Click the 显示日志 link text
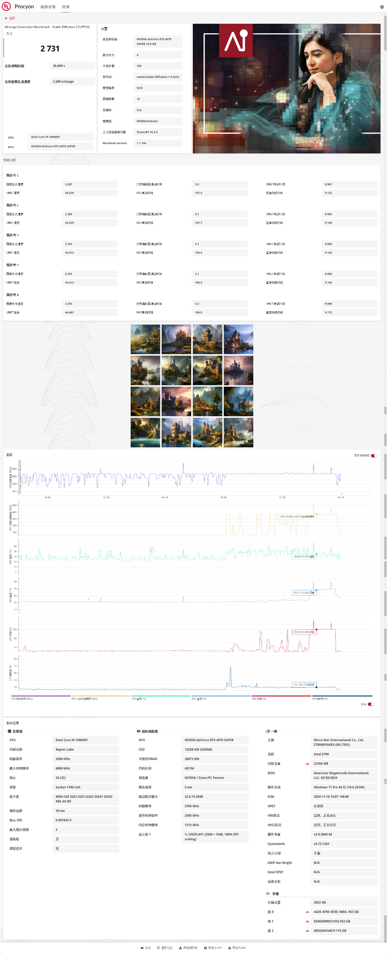 click(x=167, y=948)
